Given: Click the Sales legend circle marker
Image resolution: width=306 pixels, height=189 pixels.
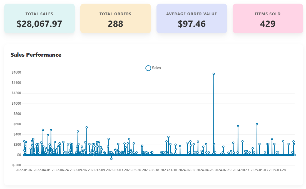Looking at the screenshot, I should [x=148, y=68].
